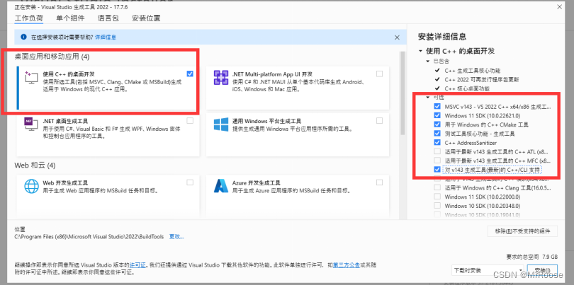Click the Azure 开发生成工具 icon
Image resolution: width=574 pixels, height=285 pixels.
(x=220, y=186)
